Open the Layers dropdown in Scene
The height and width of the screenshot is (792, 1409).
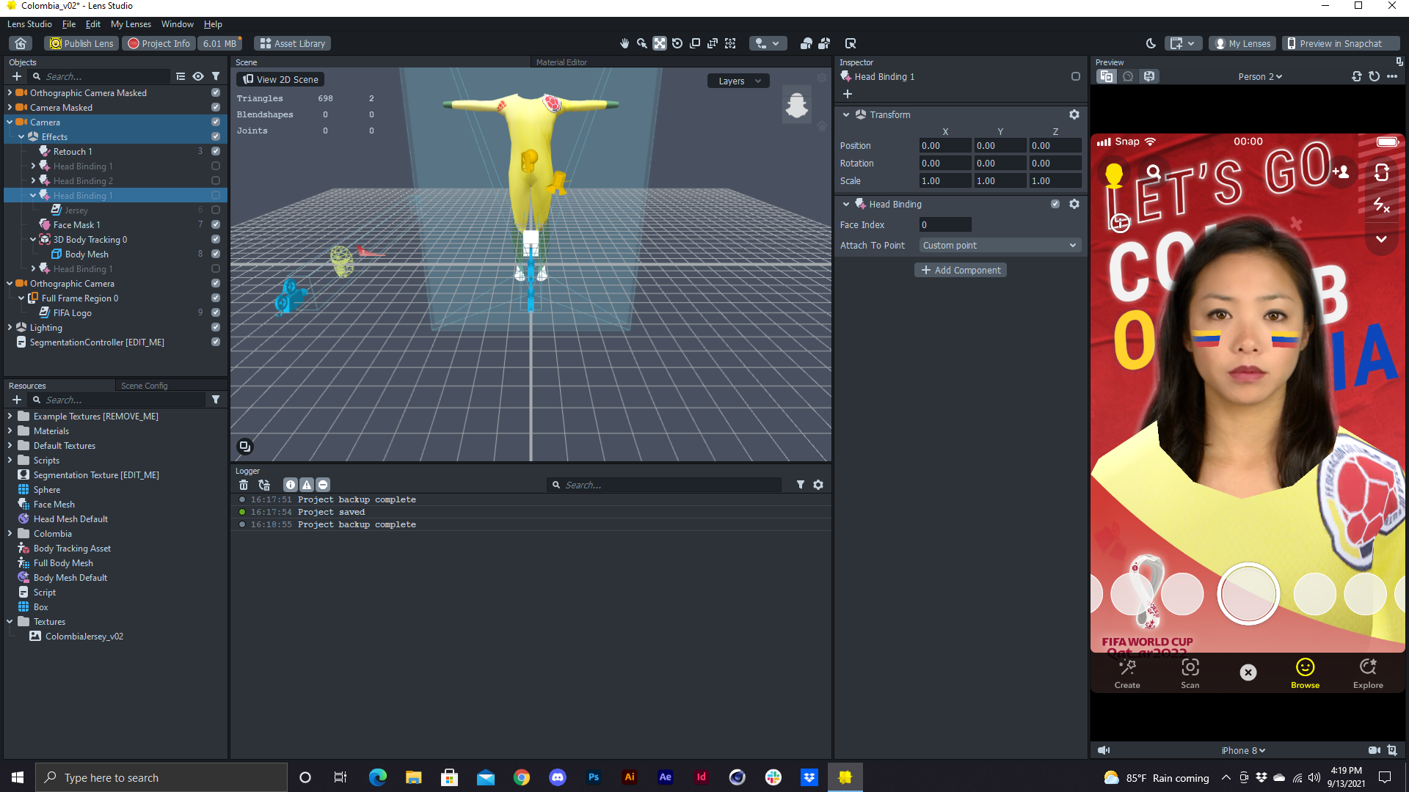[739, 81]
